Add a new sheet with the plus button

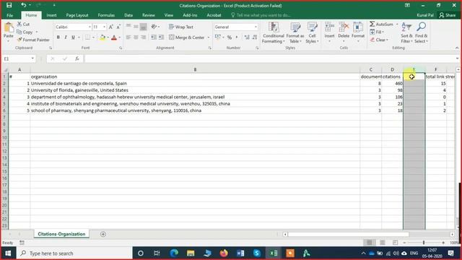pos(103,234)
